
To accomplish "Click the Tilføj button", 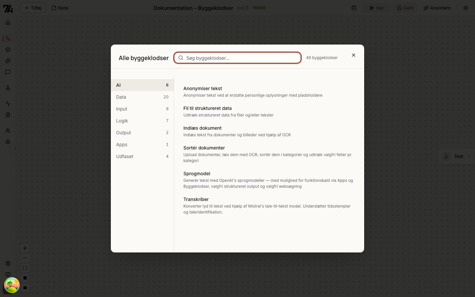I will [x=33, y=8].
